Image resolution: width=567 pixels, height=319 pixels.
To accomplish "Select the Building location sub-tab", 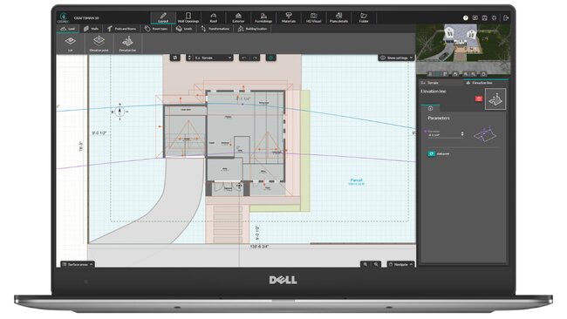I will pos(252,29).
